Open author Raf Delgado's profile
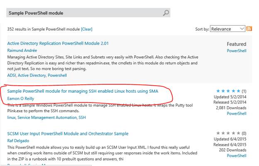Screen dimensions: 259x166 [19, 141]
